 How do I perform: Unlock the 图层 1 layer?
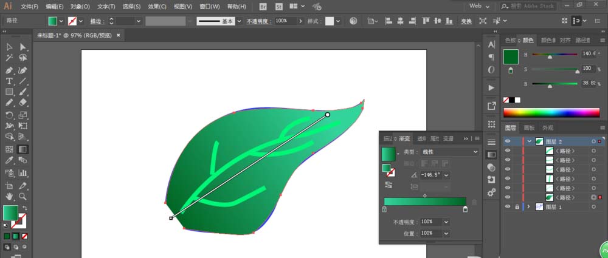click(x=517, y=207)
